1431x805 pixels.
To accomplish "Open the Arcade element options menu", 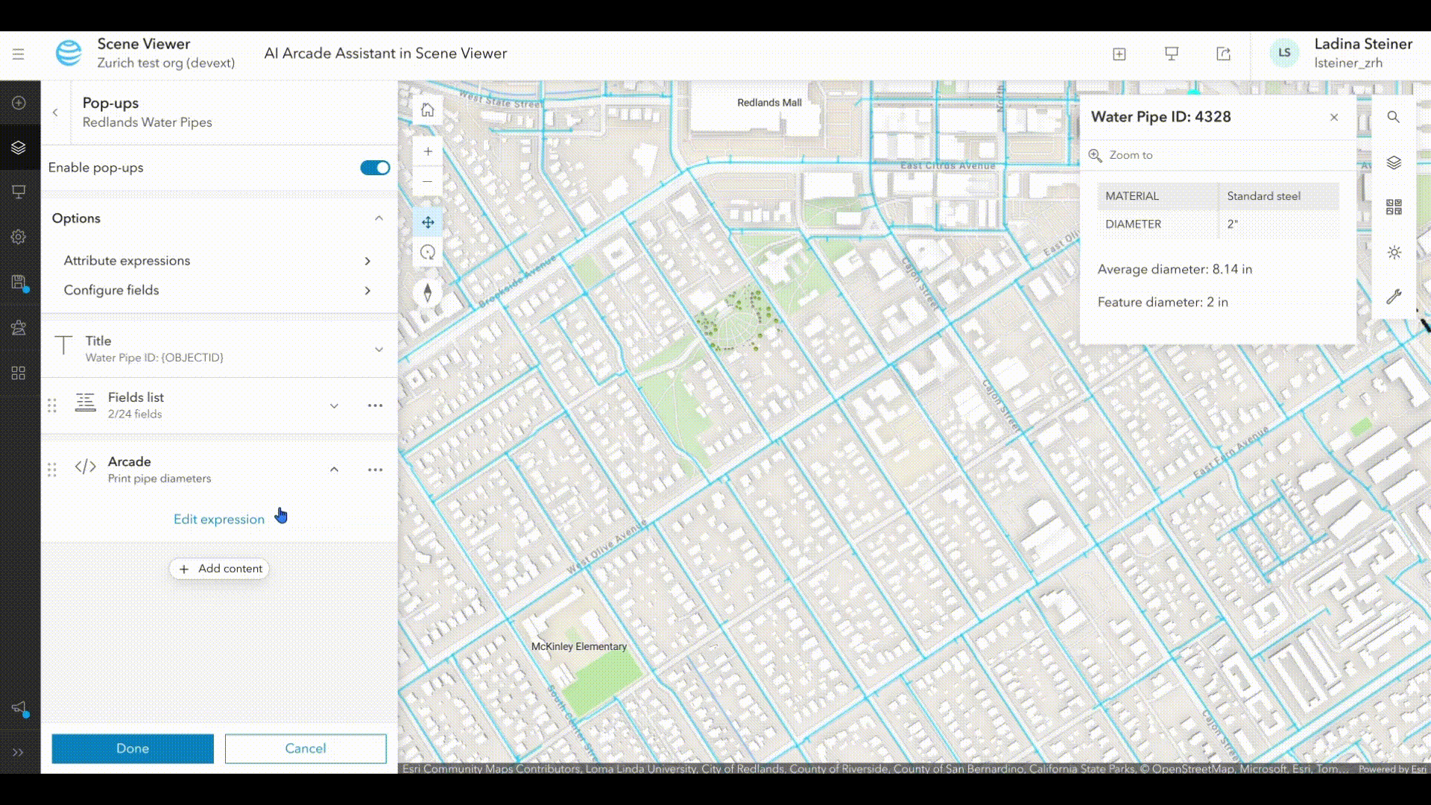I will coord(375,470).
